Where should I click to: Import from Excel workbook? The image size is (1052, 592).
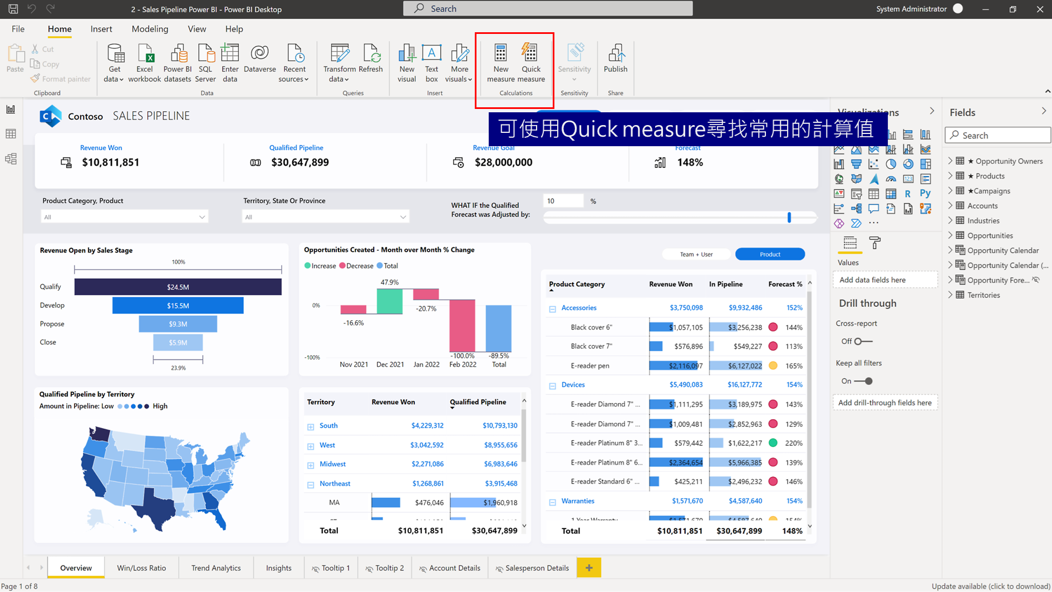tap(144, 63)
